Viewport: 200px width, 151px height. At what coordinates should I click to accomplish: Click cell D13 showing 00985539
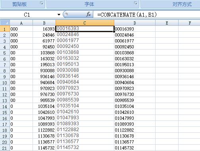[x=135, y=100]
